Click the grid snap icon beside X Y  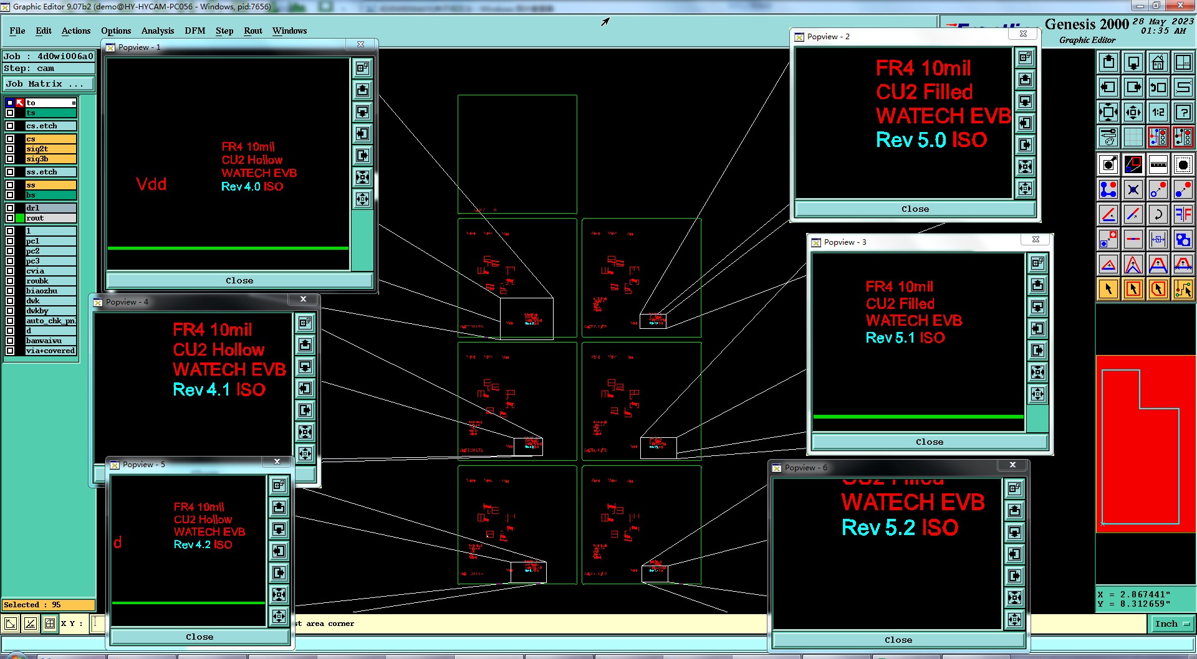click(50, 623)
